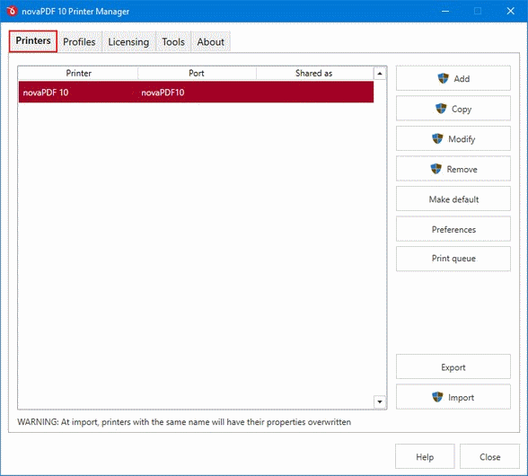Remove the selected printer

tap(453, 169)
